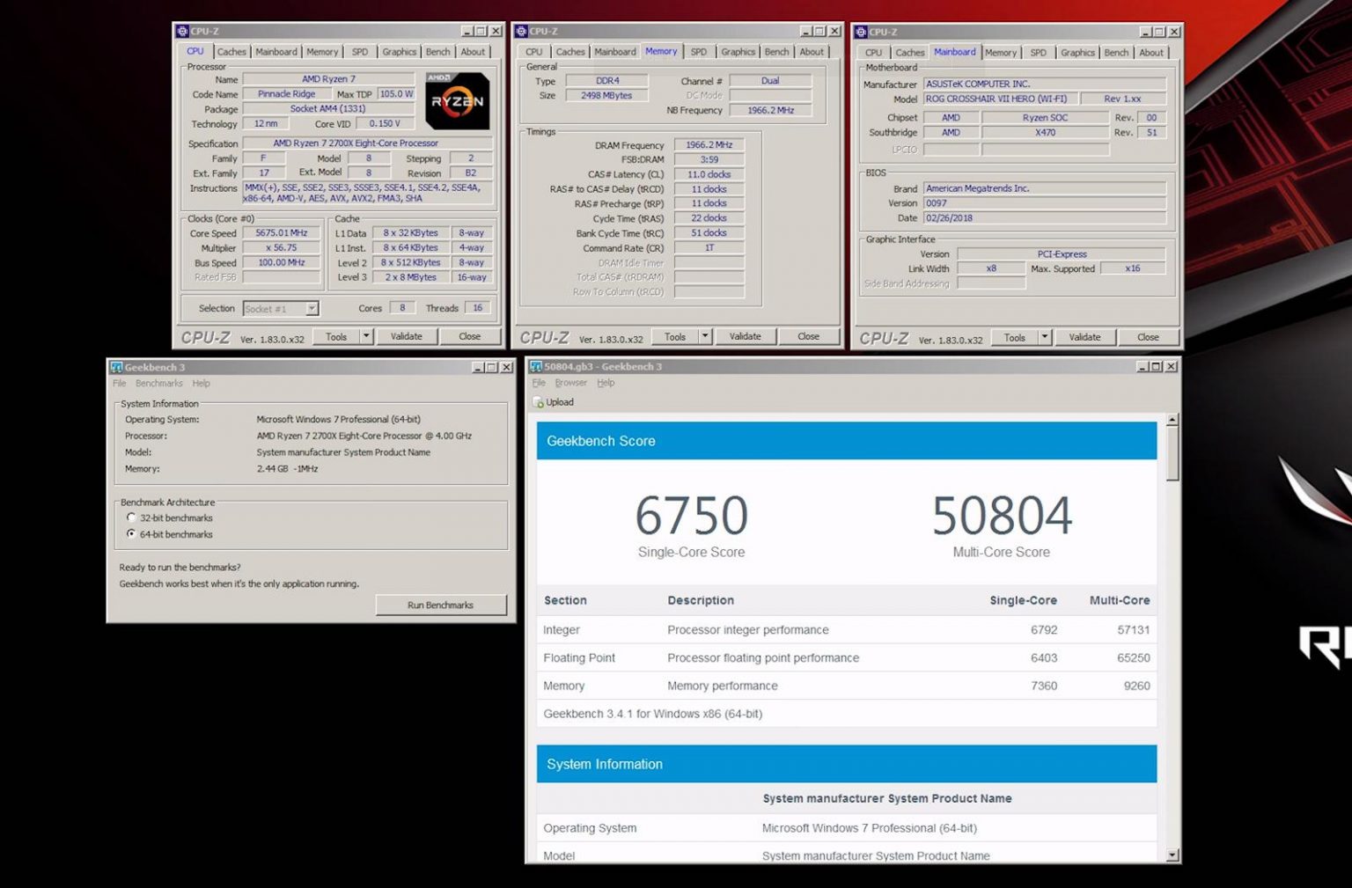Click Tools button in CPU-Z Memory window

tap(675, 336)
